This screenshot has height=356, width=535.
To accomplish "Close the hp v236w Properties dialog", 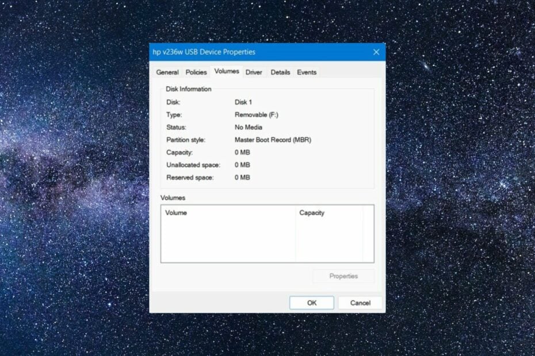I will [376, 52].
